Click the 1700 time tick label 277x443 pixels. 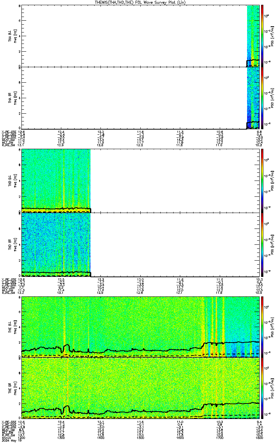coord(219,437)
